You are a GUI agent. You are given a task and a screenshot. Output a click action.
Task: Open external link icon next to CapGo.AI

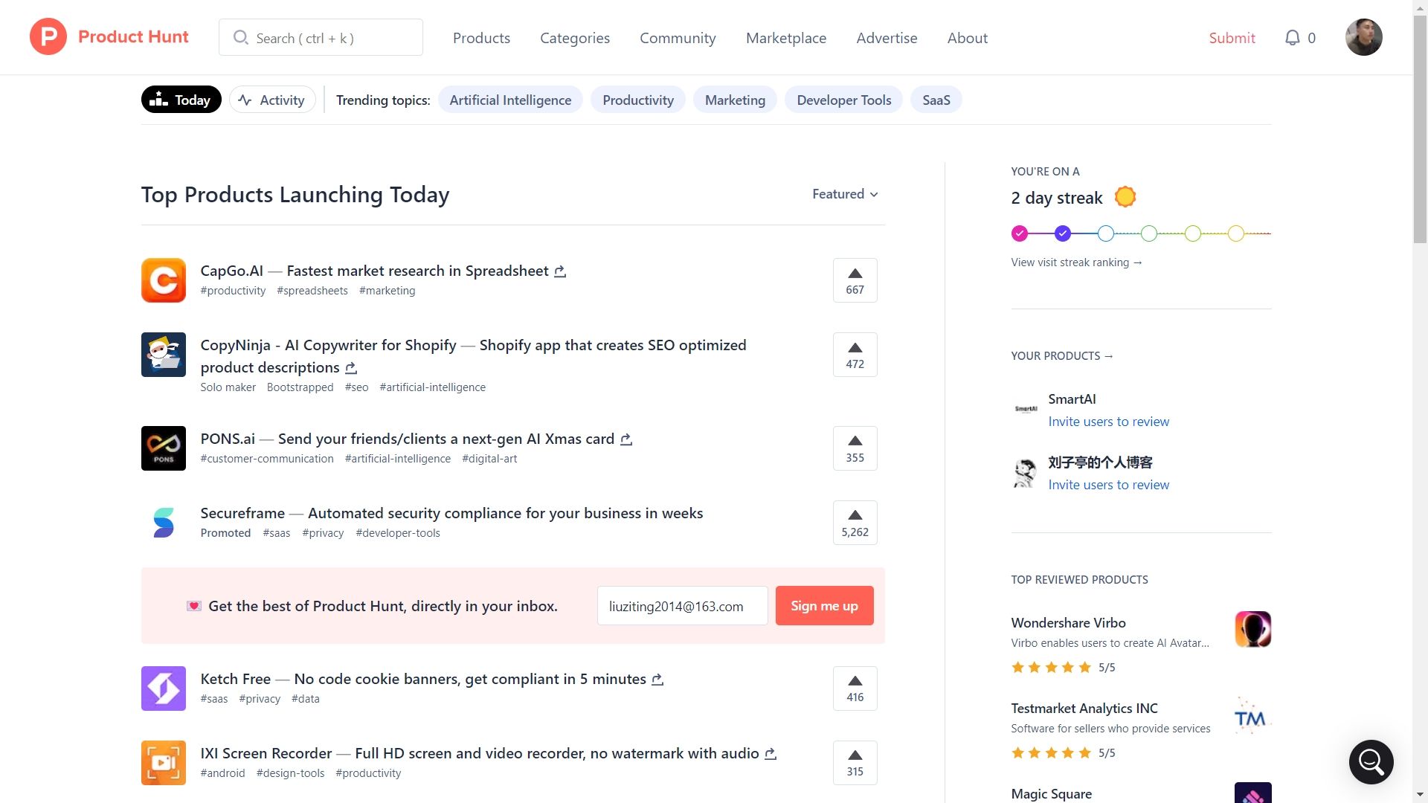click(x=560, y=271)
